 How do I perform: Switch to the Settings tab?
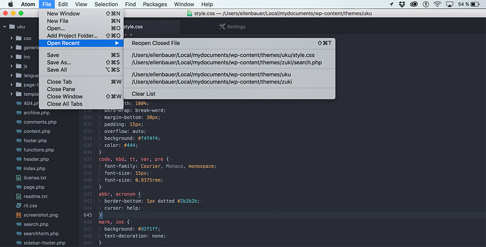point(232,27)
